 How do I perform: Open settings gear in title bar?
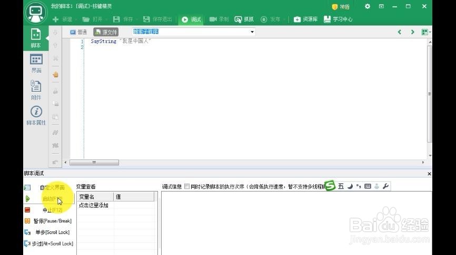368,6
